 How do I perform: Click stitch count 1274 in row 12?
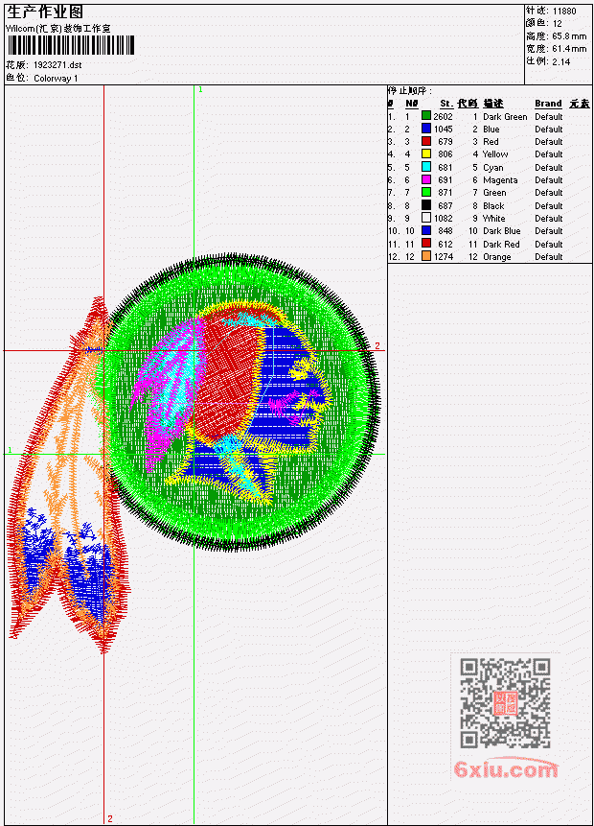(443, 256)
